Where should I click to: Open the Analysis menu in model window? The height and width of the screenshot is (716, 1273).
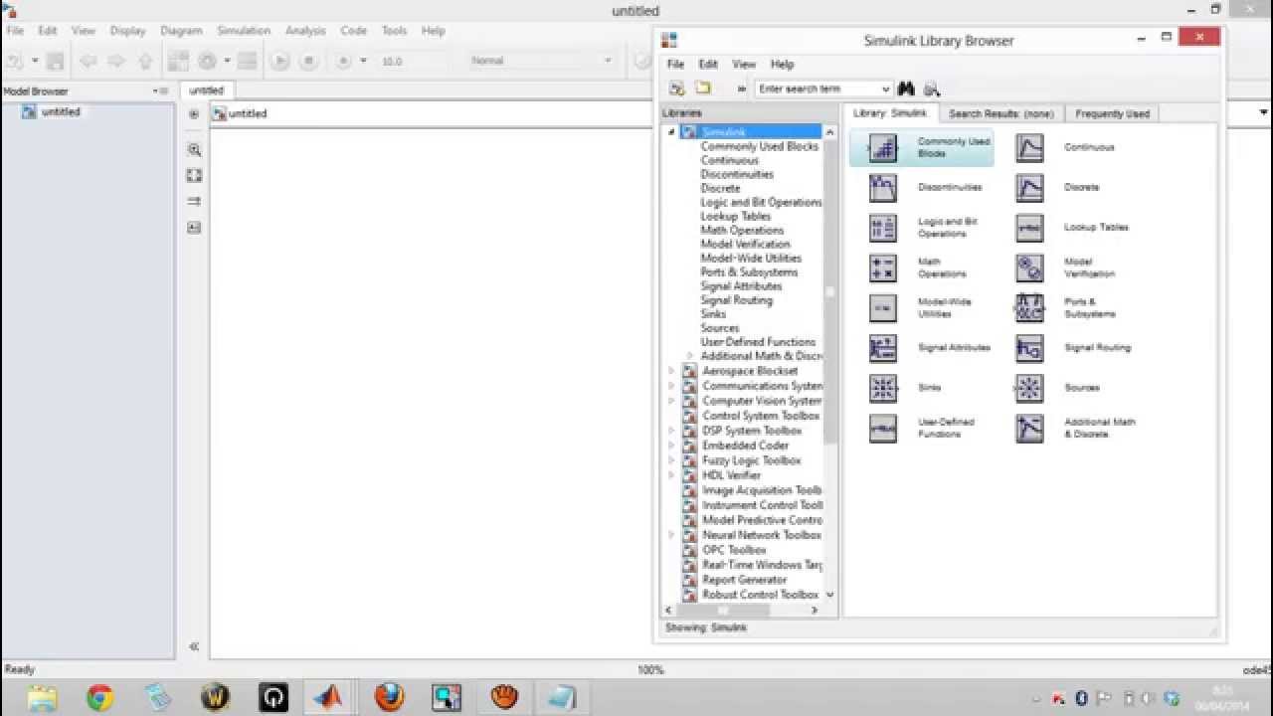pyautogui.click(x=305, y=31)
